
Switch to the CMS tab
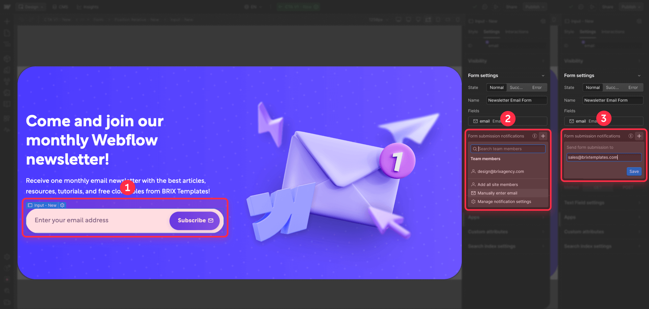pos(60,6)
